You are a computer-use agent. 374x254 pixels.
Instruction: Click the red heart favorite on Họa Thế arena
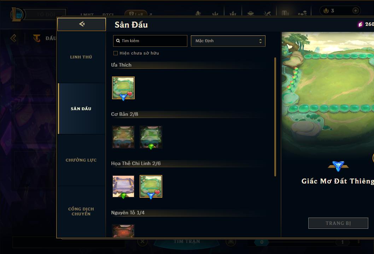tap(157, 192)
